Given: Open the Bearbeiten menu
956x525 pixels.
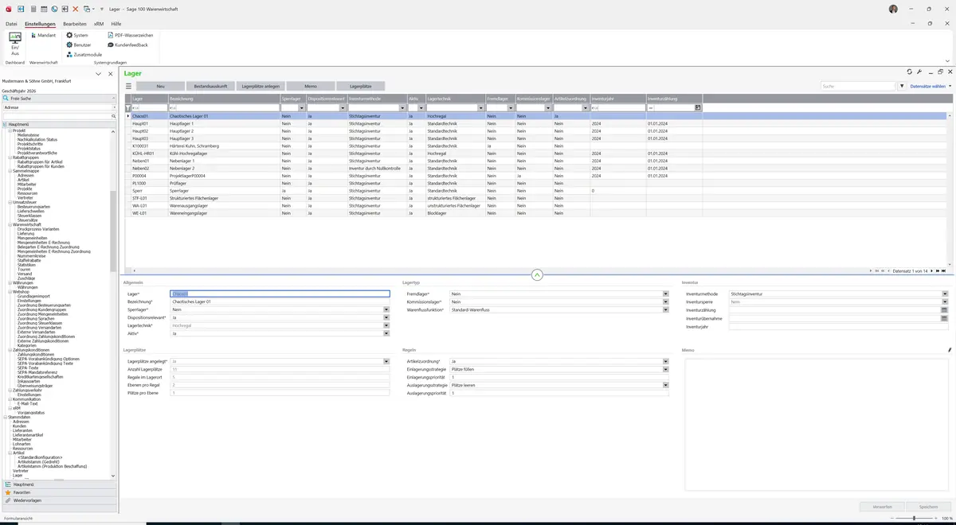Looking at the screenshot, I should pos(75,24).
